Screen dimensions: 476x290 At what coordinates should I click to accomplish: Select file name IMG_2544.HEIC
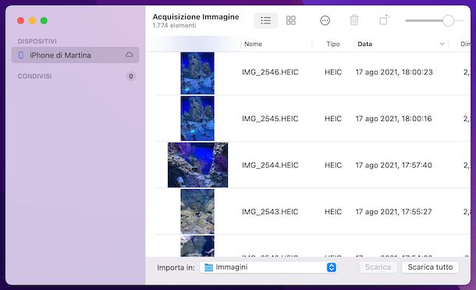coord(270,165)
